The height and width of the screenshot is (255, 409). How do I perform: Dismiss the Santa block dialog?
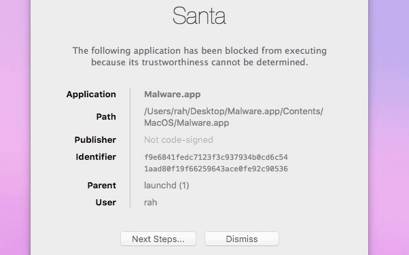pos(242,239)
